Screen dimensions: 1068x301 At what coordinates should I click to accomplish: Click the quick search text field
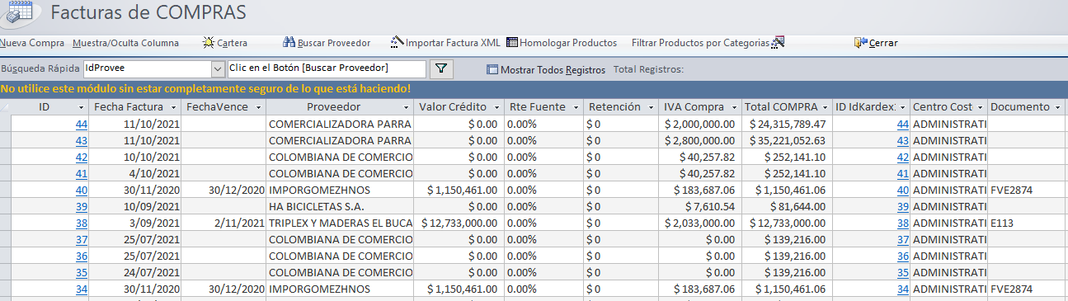tap(327, 68)
